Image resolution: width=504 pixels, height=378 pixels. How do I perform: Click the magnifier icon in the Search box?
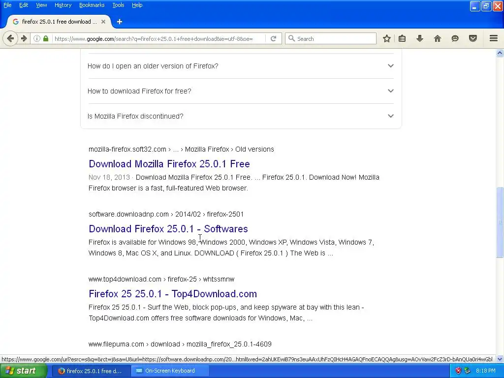(291, 38)
